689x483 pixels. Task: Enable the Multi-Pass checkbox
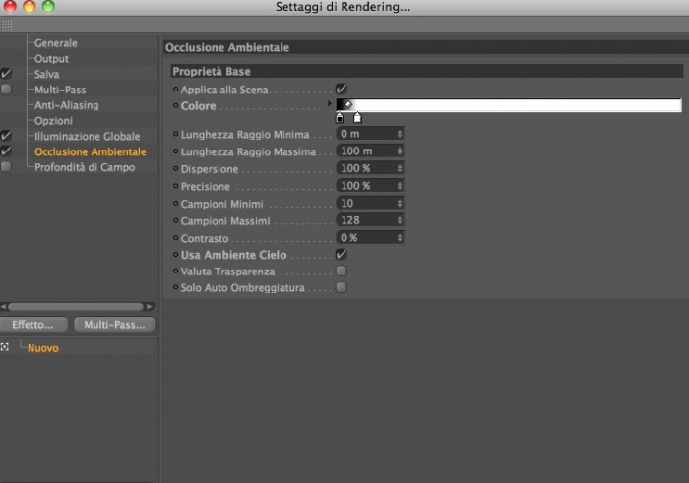coord(6,90)
